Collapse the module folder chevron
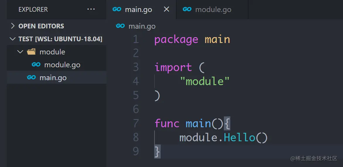Viewport: 343px width, 167px height. (20, 52)
